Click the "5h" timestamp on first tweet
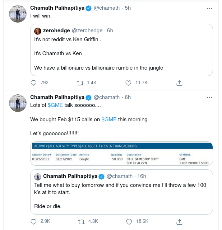Image resolution: width=222 pixels, height=230 pixels. [128, 8]
